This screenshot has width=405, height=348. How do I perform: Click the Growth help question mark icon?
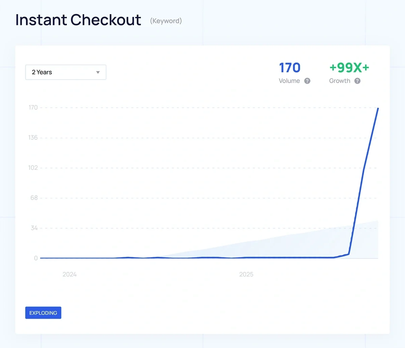point(357,81)
